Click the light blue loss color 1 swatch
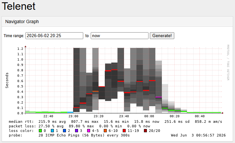 point(52,131)
